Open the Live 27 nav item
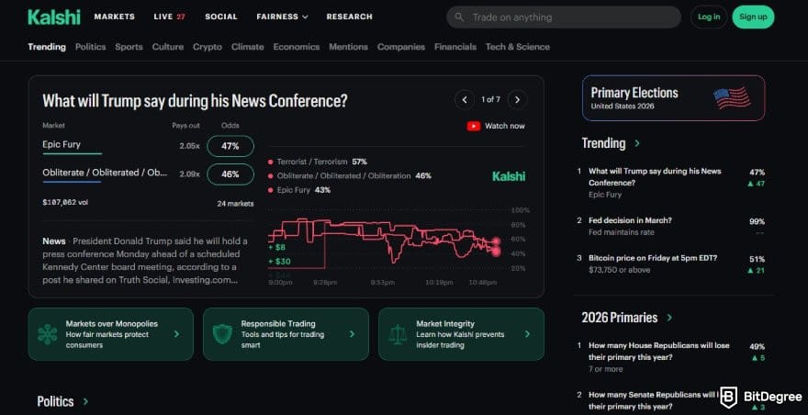 click(170, 17)
